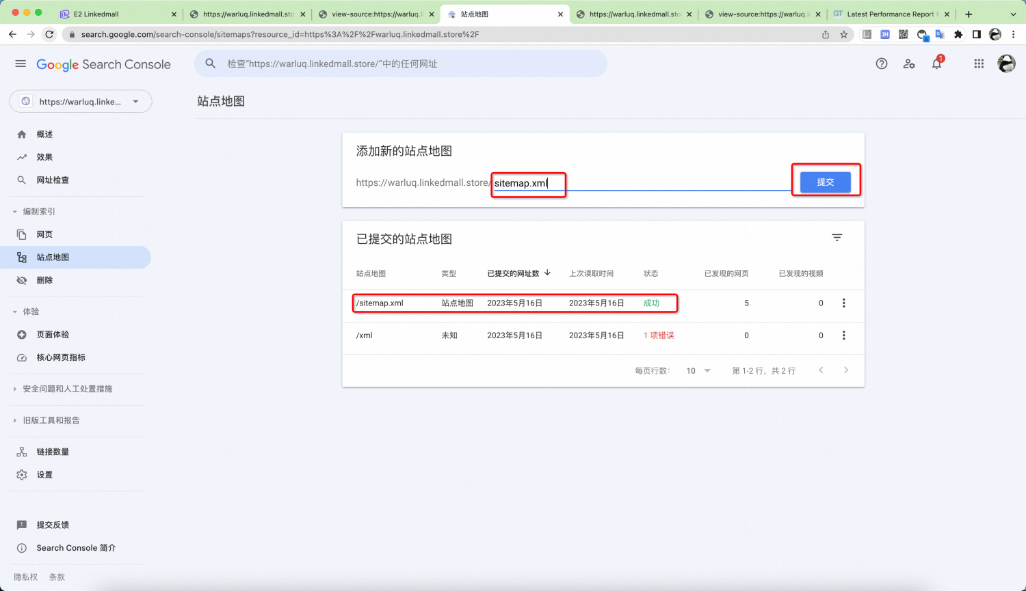Click the filter icon above sitemap table
Image resolution: width=1026 pixels, height=591 pixels.
[837, 238]
